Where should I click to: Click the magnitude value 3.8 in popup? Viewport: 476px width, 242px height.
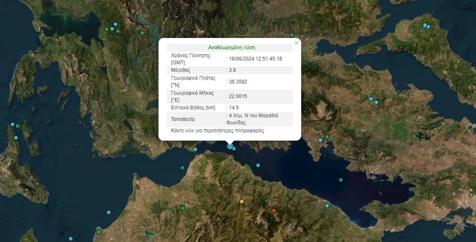pos(232,70)
